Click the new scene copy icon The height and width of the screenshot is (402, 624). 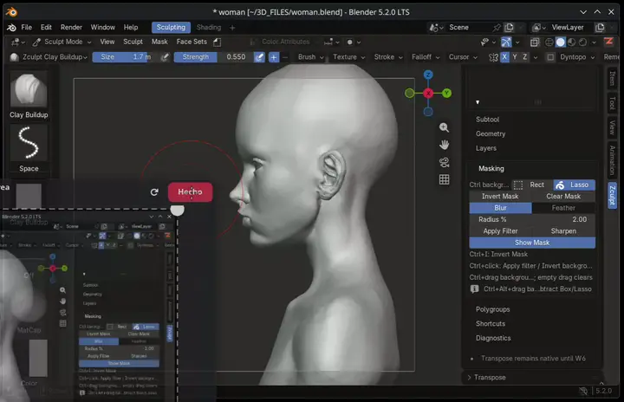(509, 28)
